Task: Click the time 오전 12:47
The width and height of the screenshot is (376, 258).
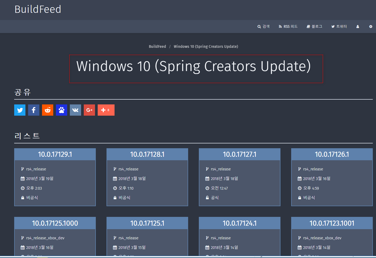Action: [219, 188]
